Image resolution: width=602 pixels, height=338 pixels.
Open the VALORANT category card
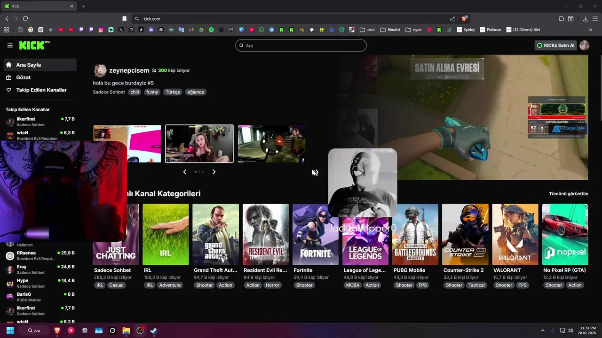coord(515,234)
